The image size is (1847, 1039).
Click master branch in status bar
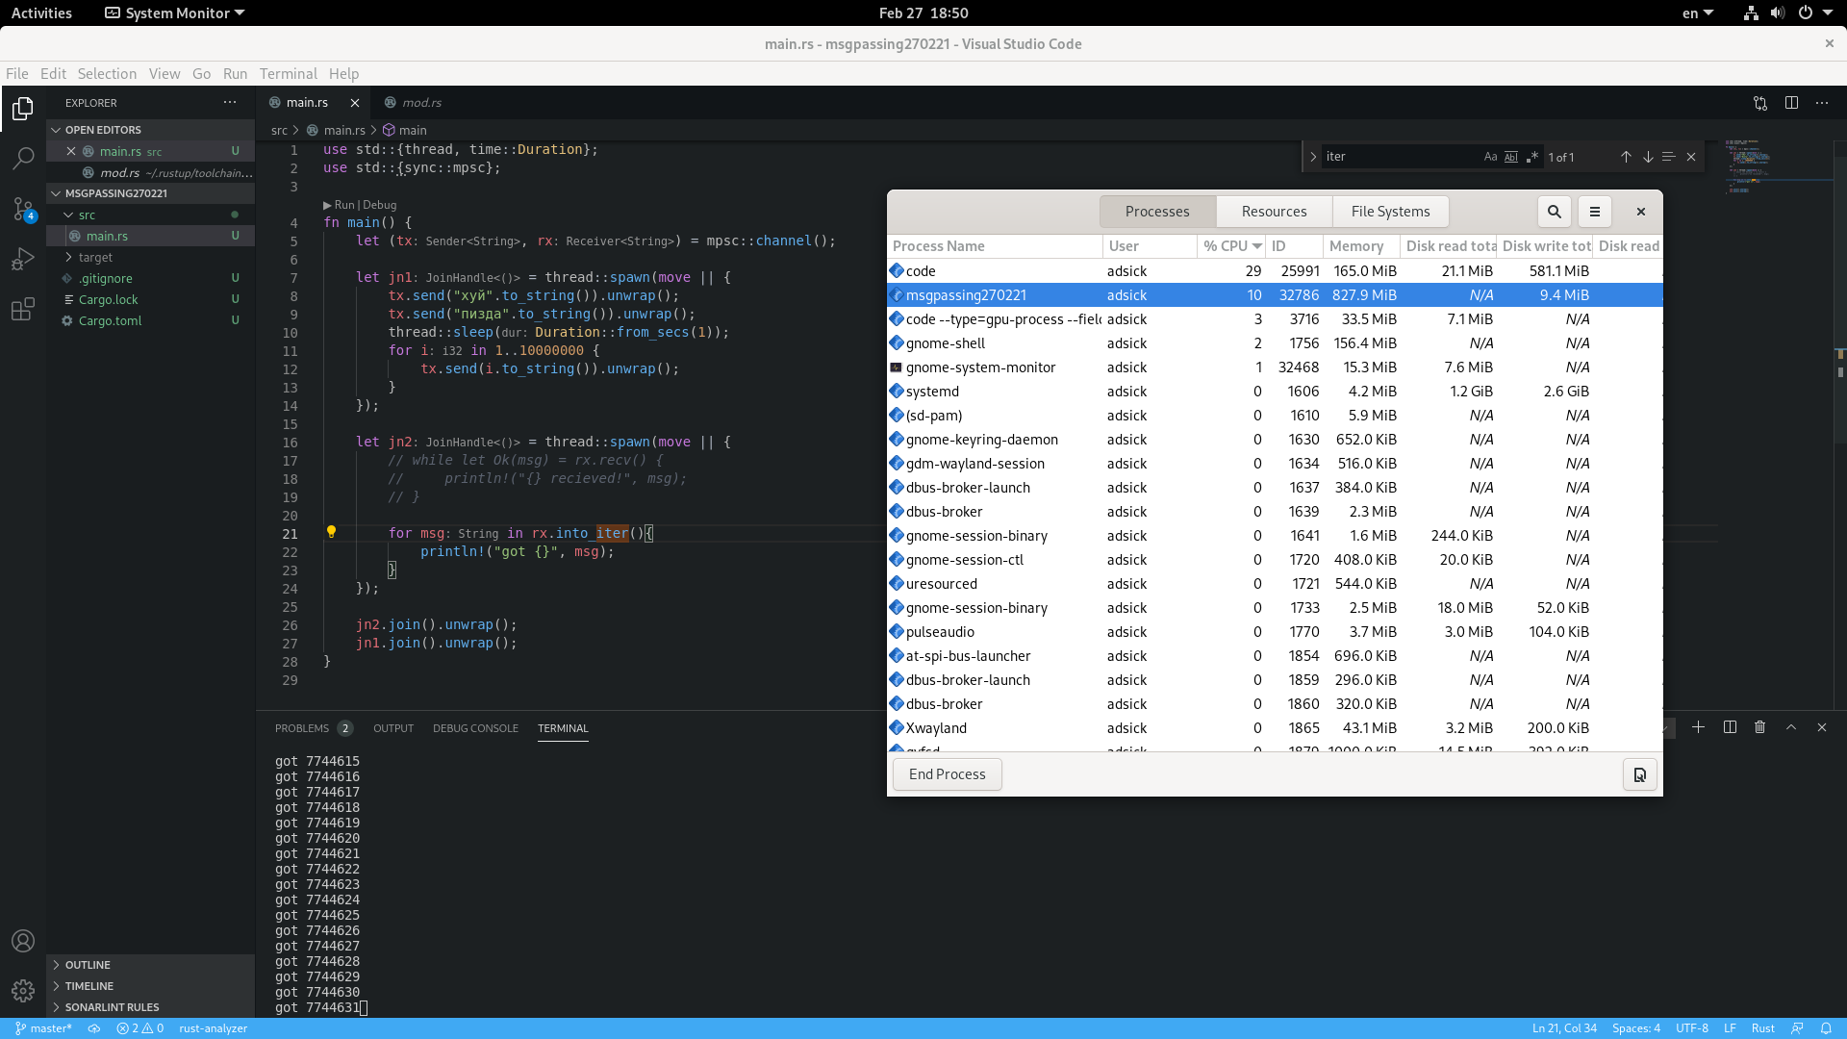coord(43,1028)
